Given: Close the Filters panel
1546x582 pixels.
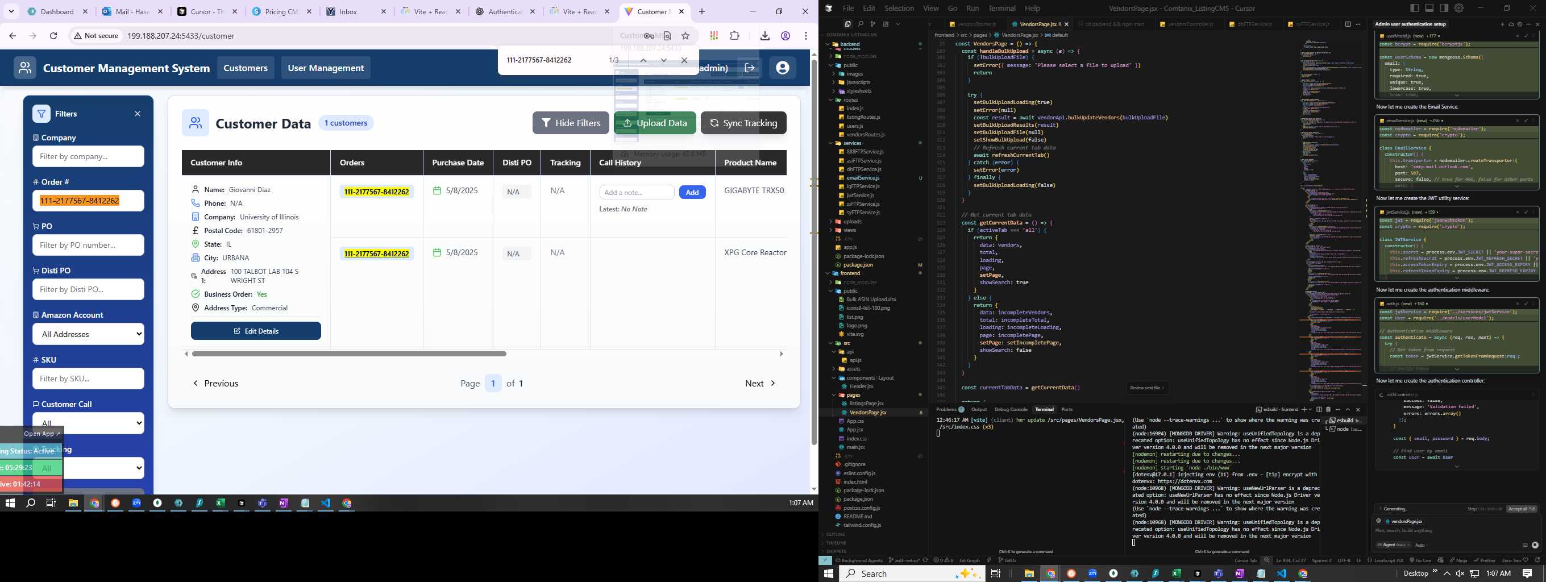Looking at the screenshot, I should 138,114.
